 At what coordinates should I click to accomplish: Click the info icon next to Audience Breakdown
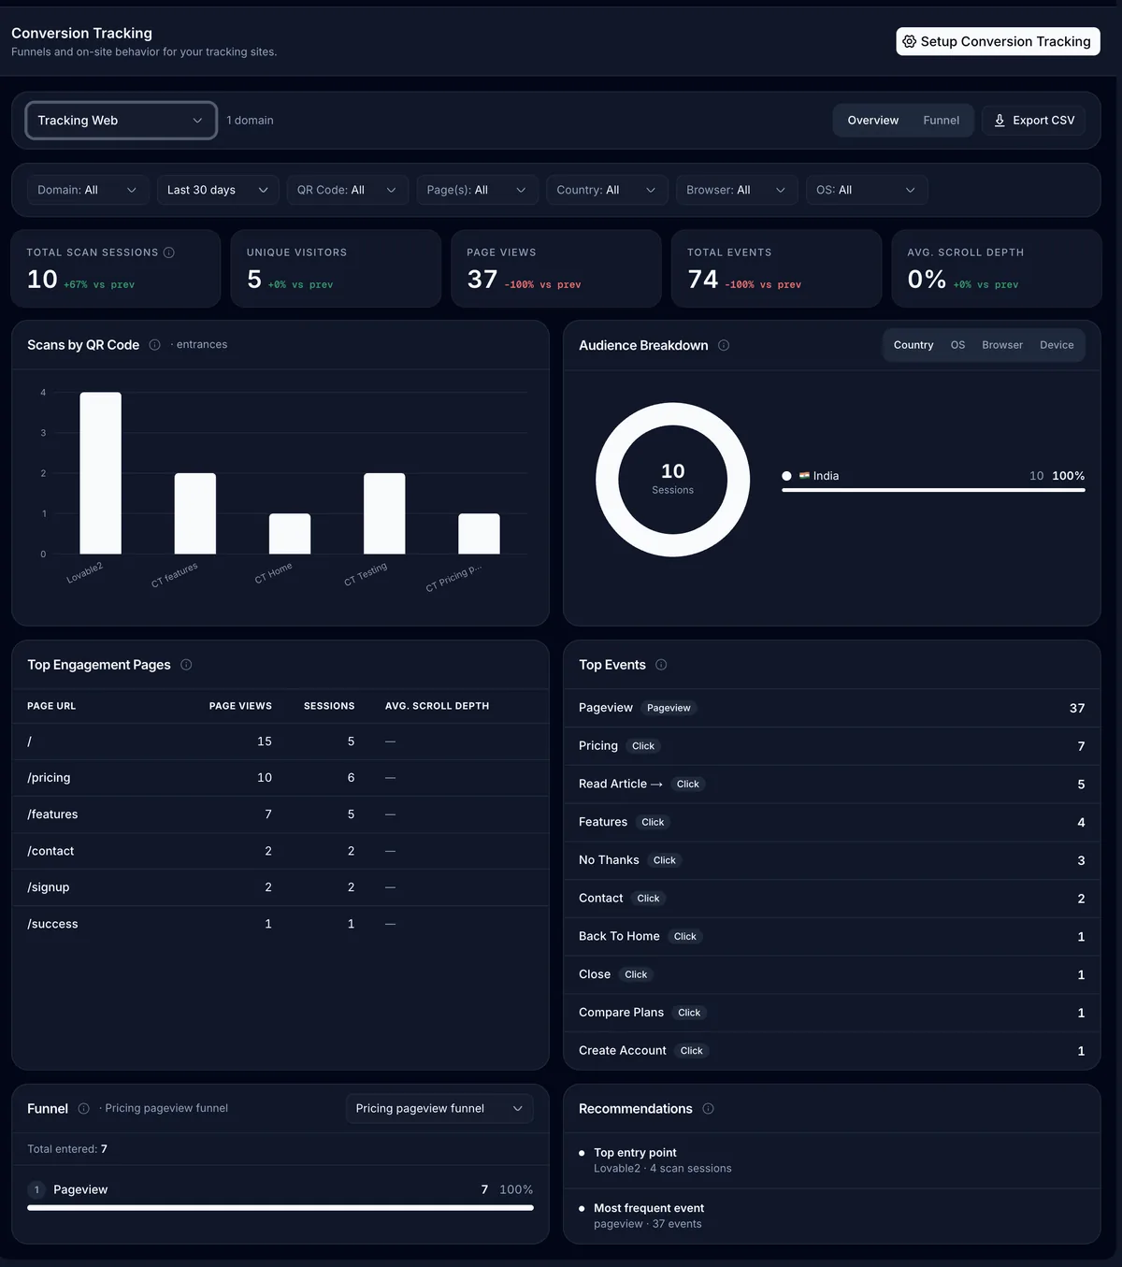pos(724,345)
